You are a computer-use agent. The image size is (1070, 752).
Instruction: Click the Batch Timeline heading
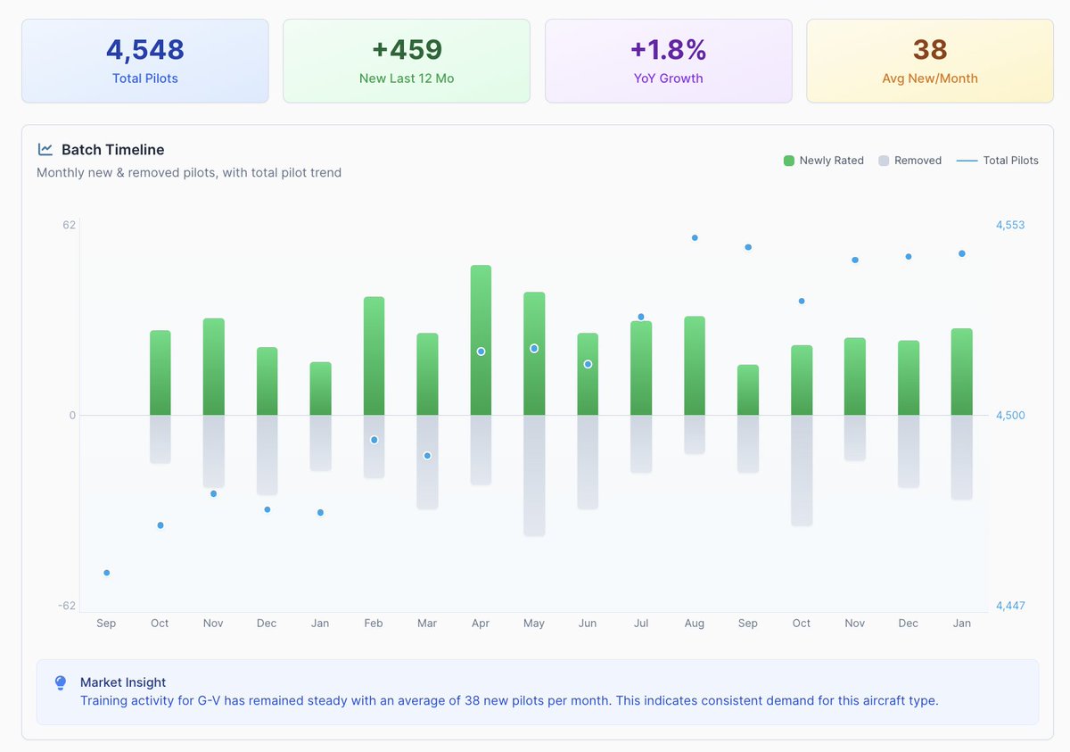click(x=112, y=150)
